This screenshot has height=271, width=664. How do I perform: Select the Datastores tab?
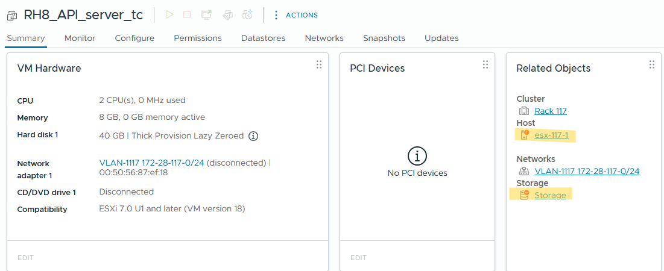click(263, 38)
